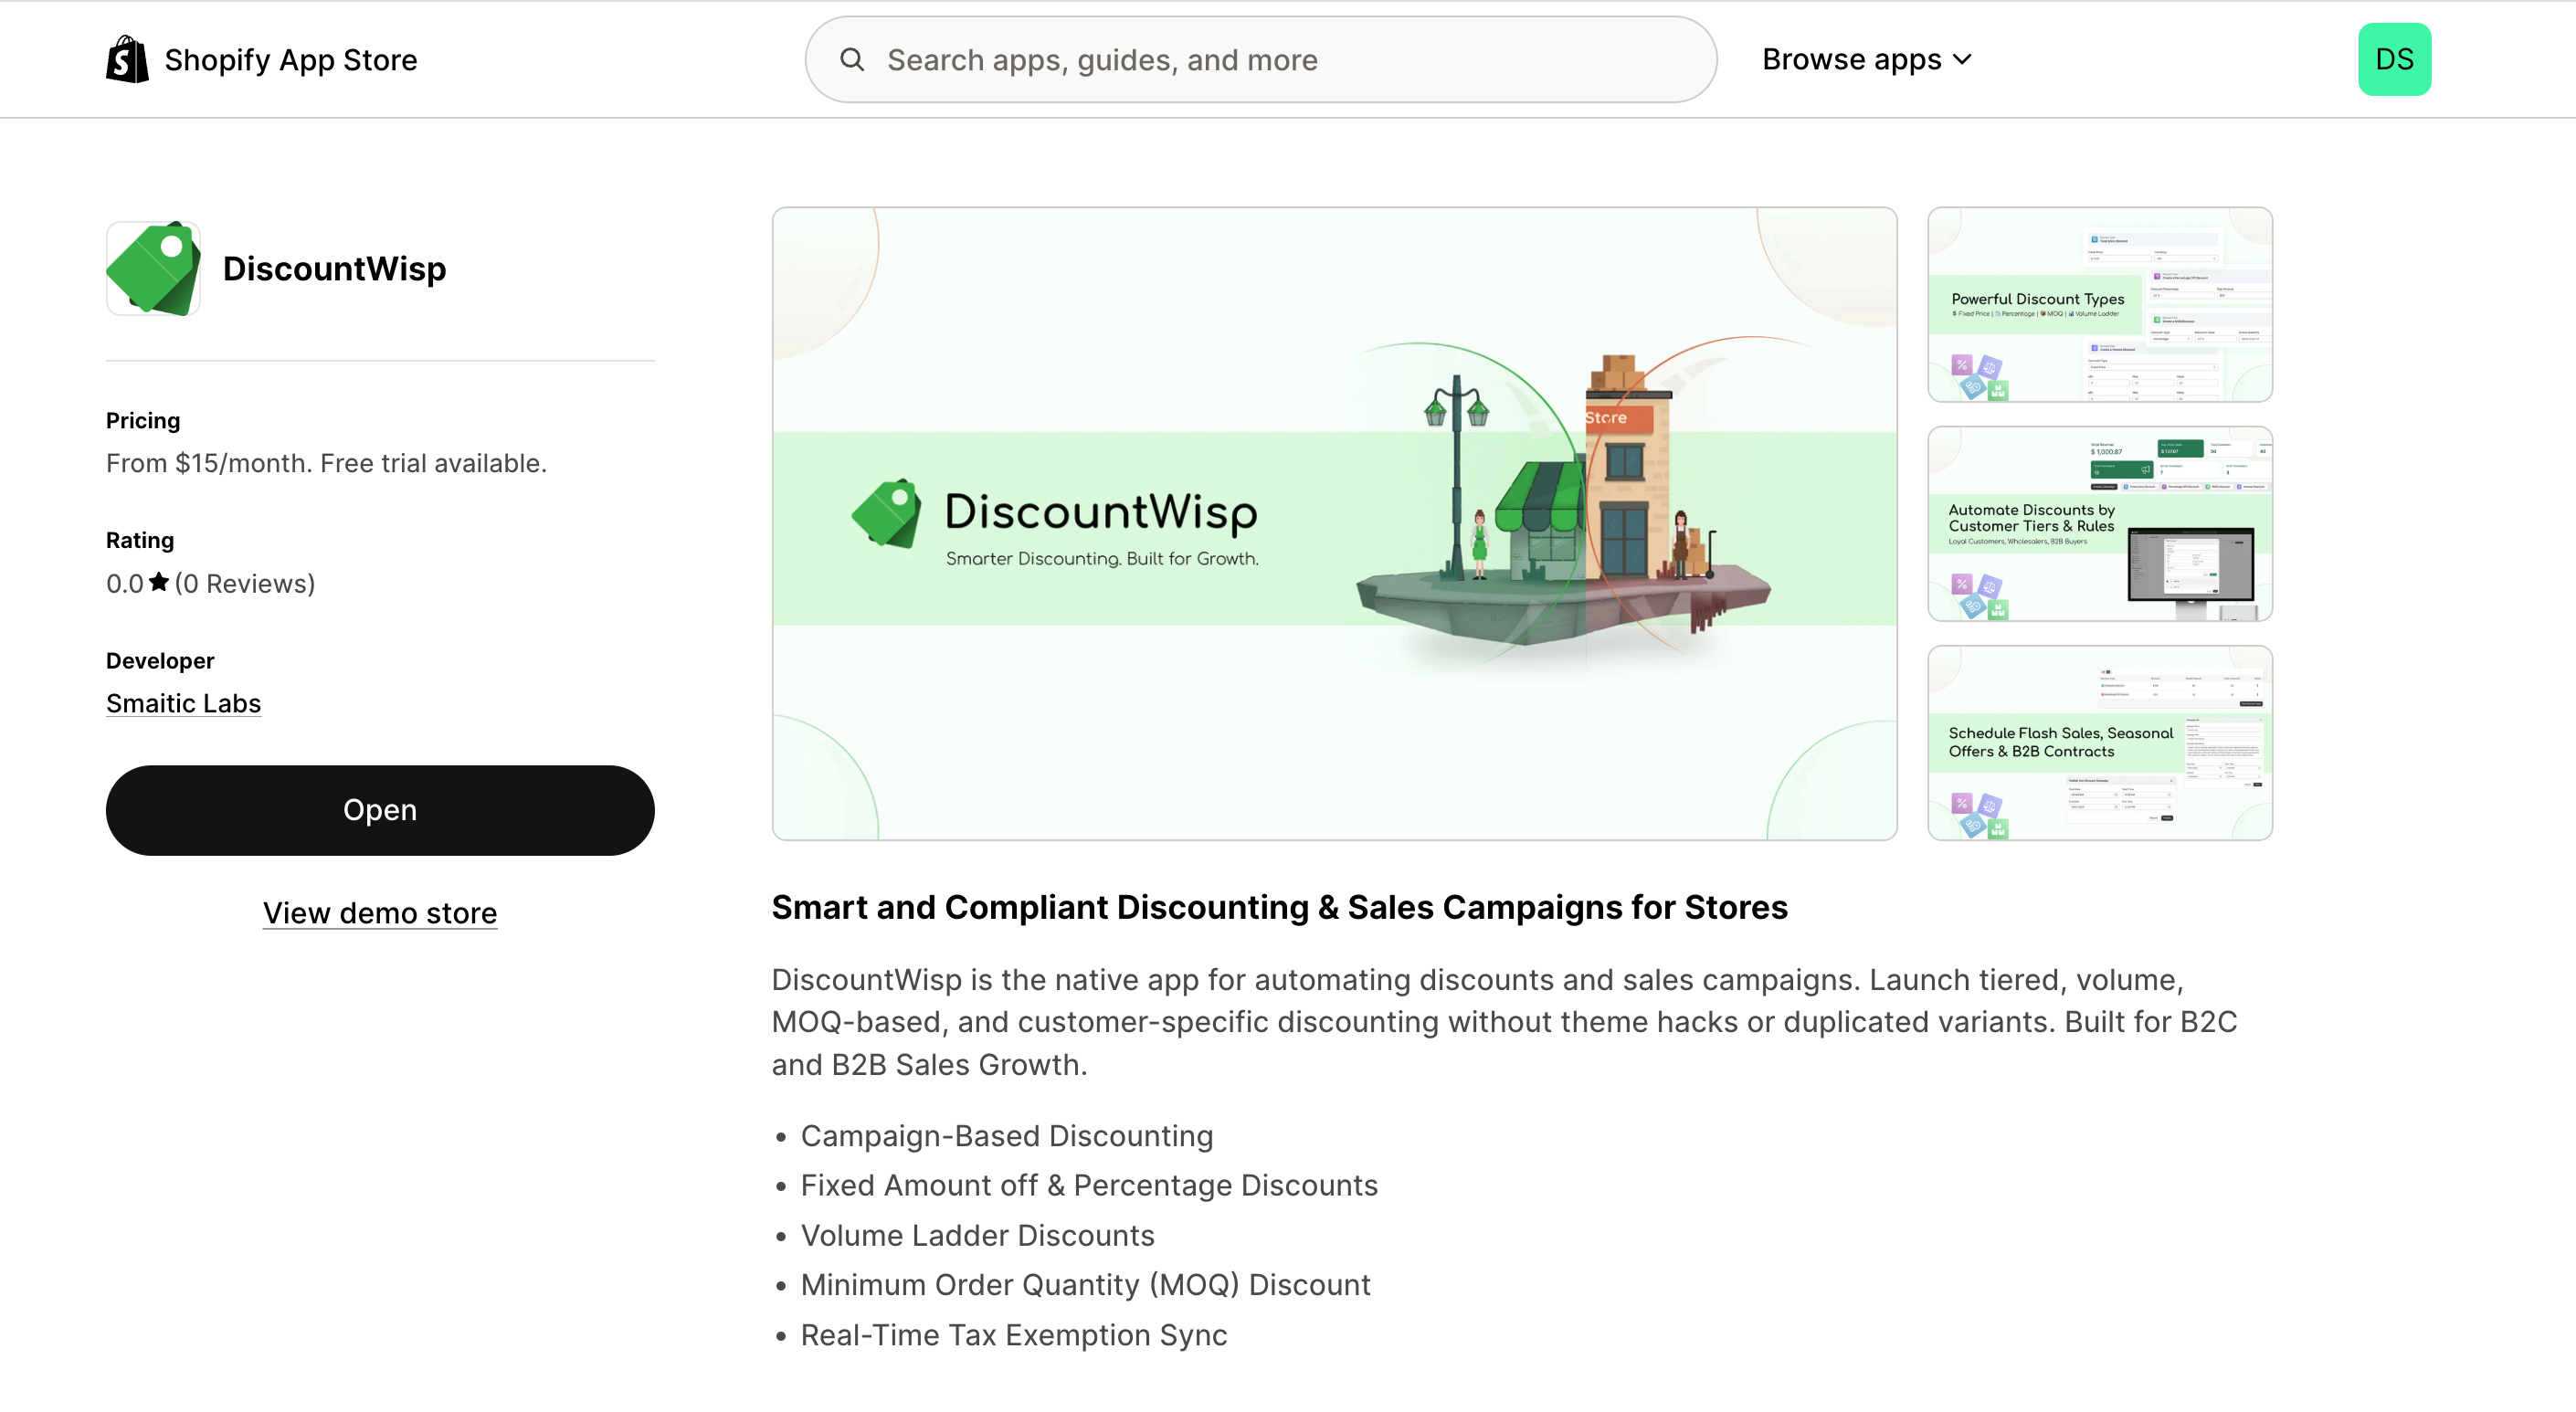Click the DiscountWisp app name heading
Viewport: 2576px width, 1412px height.
coord(334,268)
